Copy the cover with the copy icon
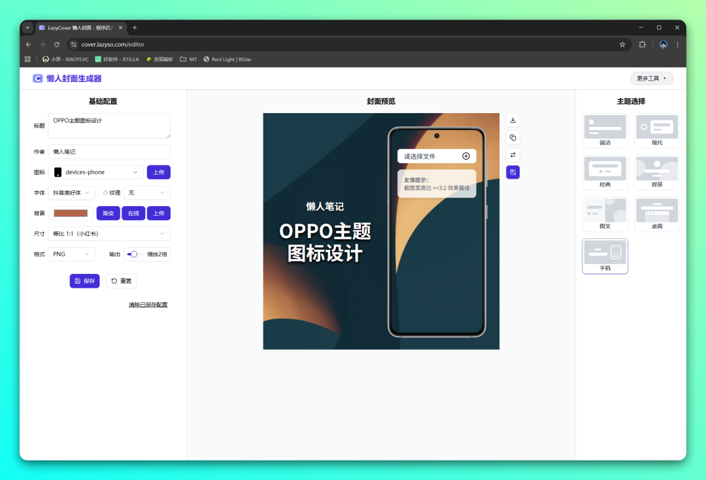This screenshot has height=480, width=706. [x=513, y=138]
